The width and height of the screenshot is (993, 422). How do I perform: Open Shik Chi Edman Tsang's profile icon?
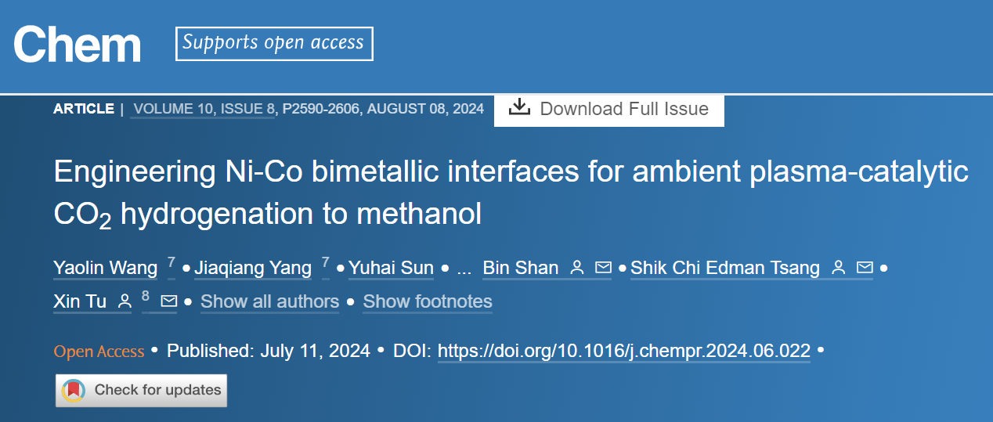coord(838,268)
